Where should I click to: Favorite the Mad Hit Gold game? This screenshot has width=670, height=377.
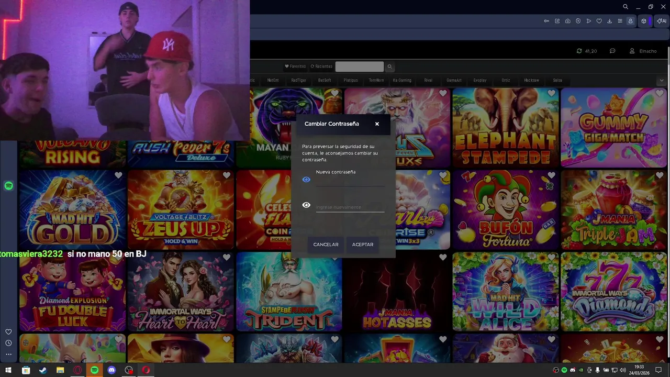click(118, 175)
